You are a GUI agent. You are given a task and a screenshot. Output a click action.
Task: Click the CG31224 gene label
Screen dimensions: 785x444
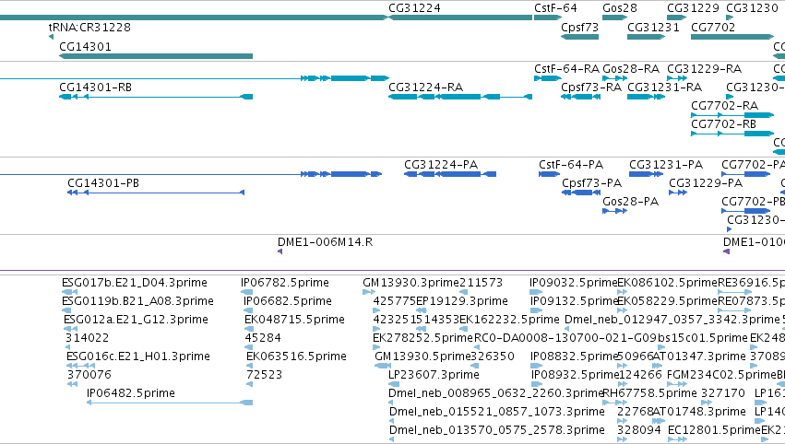click(x=414, y=8)
